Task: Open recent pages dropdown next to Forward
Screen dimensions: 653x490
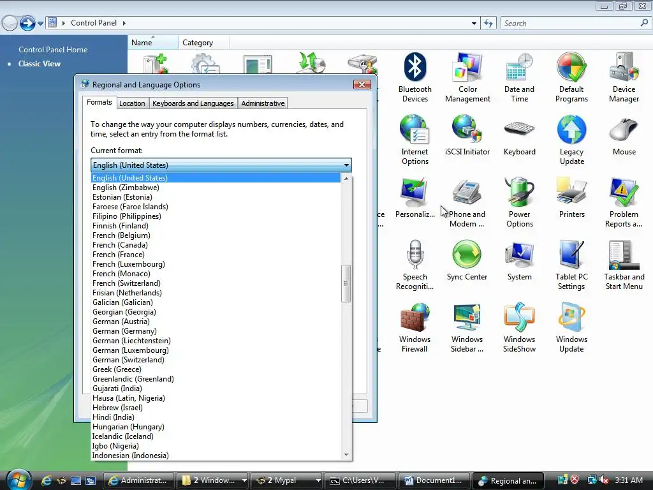Action: point(40,24)
